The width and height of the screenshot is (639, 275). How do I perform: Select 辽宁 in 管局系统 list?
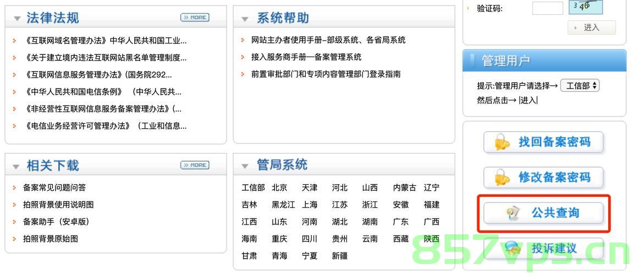(x=432, y=188)
